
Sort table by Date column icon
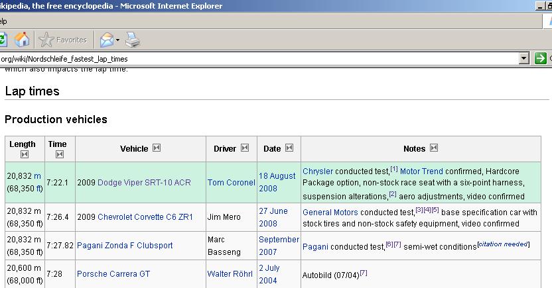289,148
